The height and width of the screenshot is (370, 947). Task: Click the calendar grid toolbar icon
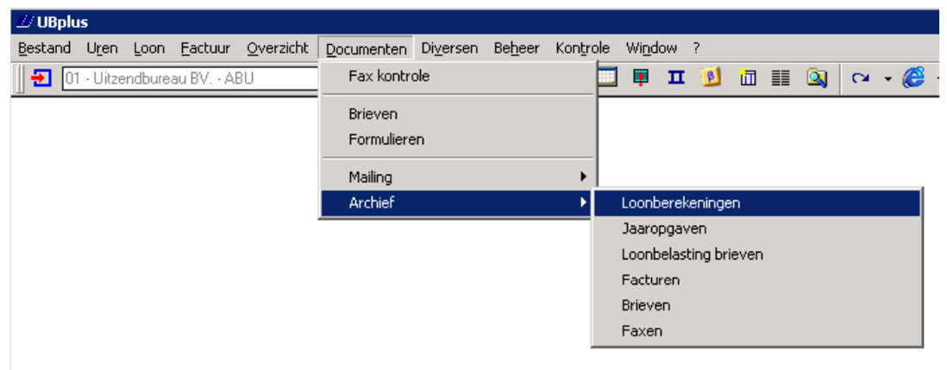(606, 78)
